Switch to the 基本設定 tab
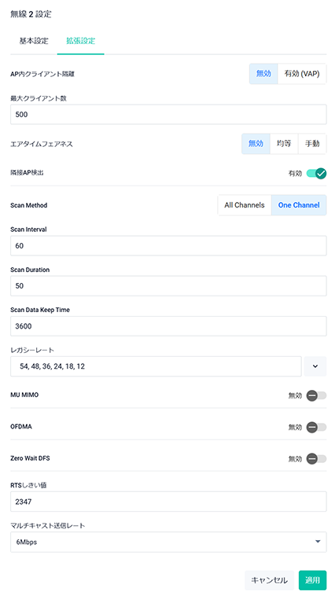Image resolution: width=335 pixels, height=599 pixels. point(34,41)
